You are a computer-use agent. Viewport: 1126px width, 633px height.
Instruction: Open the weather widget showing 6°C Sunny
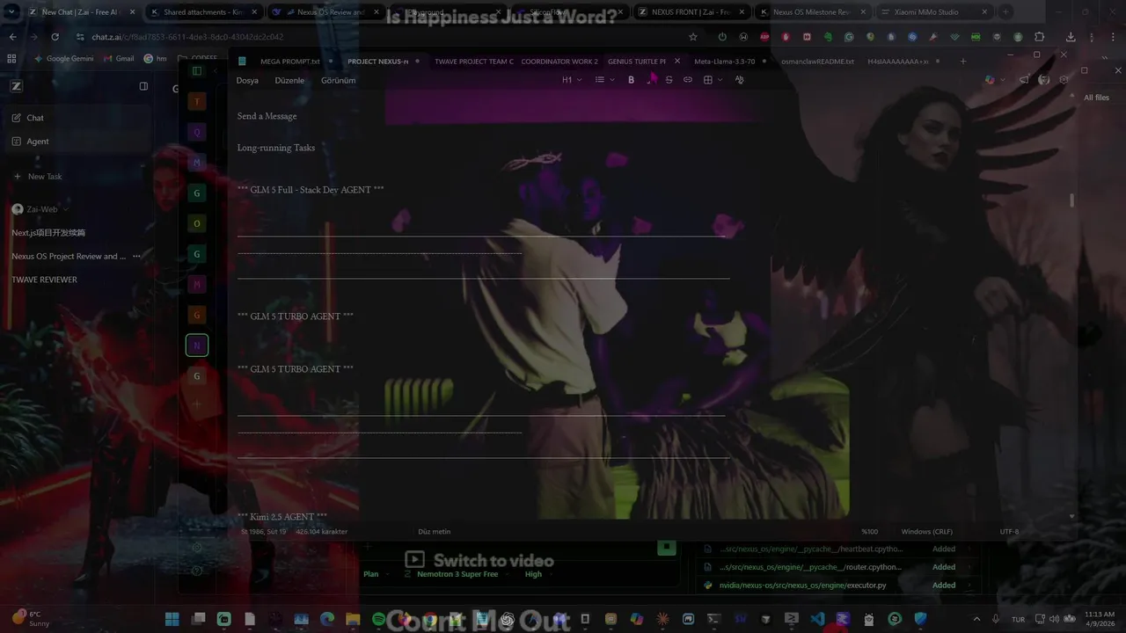coord(33,619)
